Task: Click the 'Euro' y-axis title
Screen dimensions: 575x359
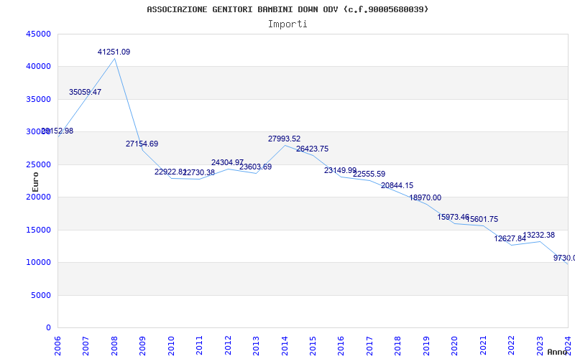Action: [35, 182]
